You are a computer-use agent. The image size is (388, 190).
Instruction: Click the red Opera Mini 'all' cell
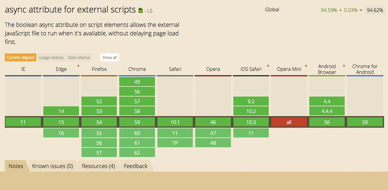[x=289, y=122]
